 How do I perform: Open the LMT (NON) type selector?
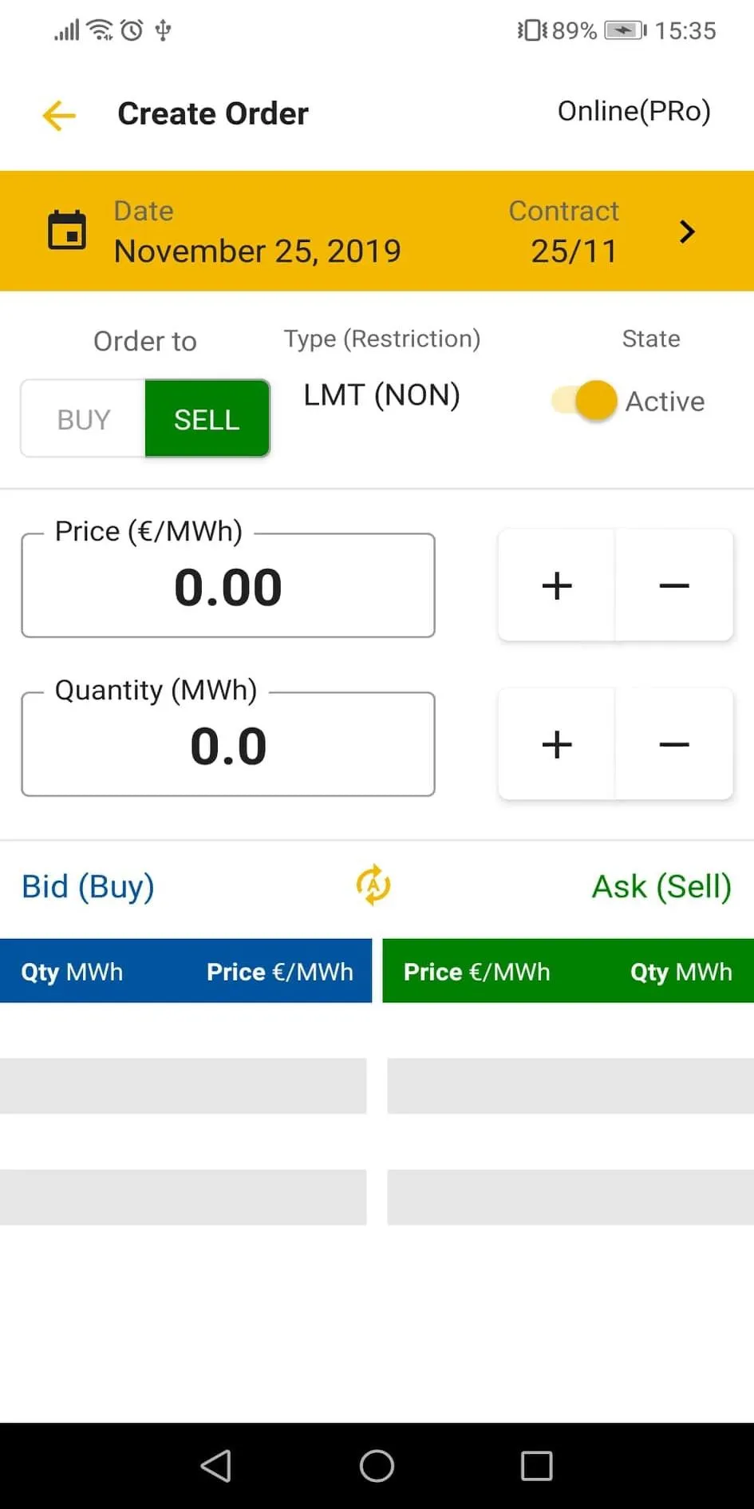[x=382, y=395]
